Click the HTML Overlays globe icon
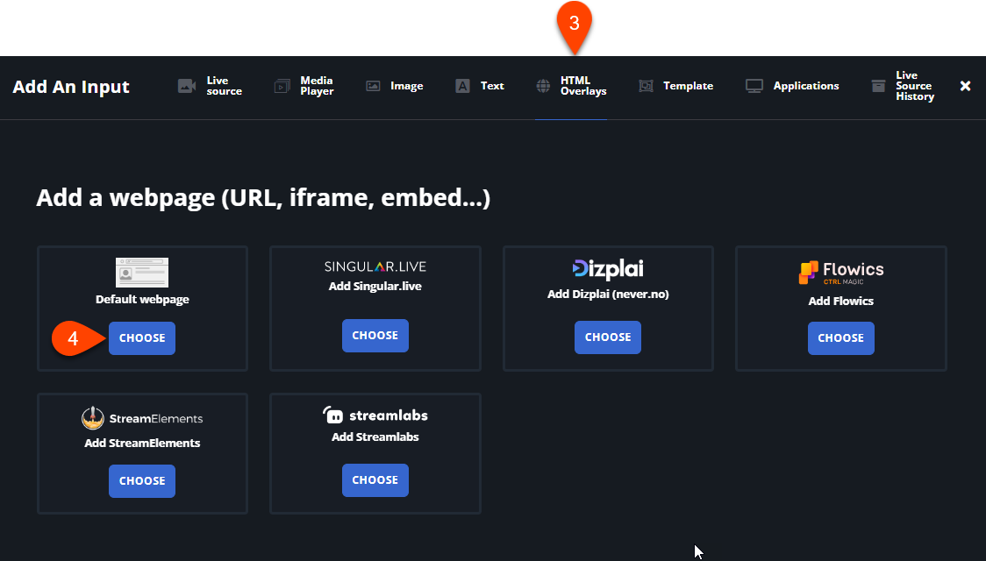 tap(543, 86)
